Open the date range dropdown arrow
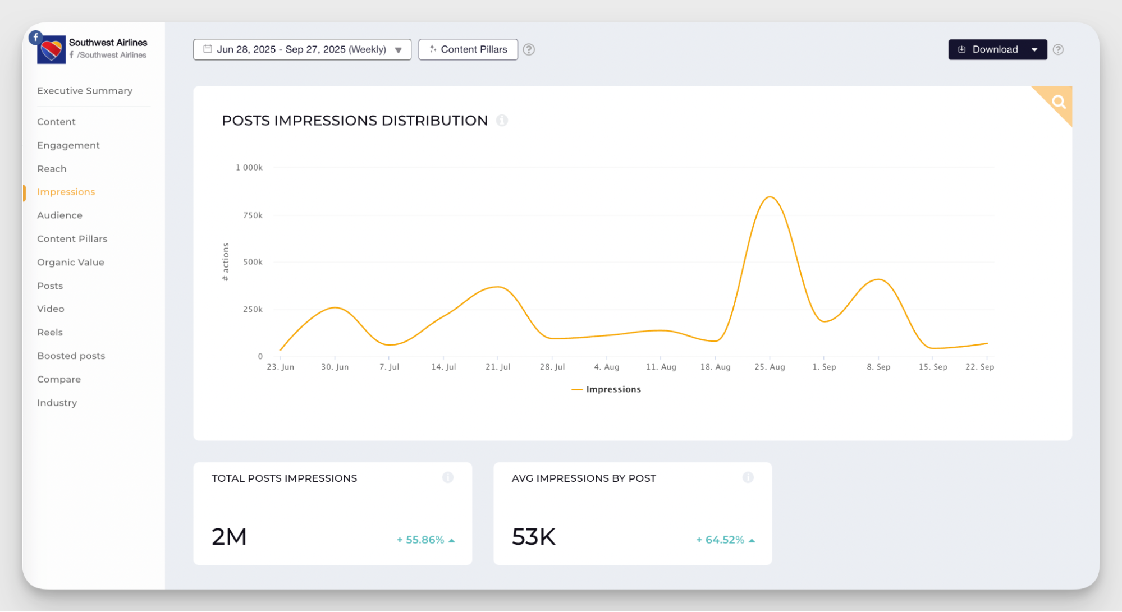The height and width of the screenshot is (612, 1122). tap(399, 50)
